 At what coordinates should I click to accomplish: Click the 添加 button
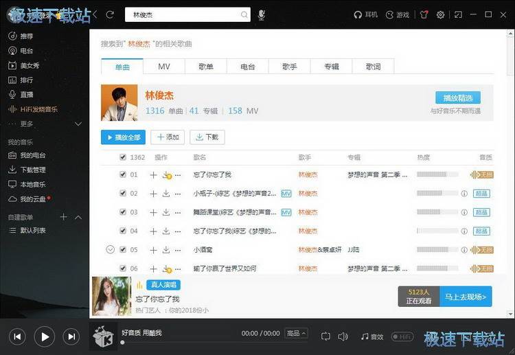pos(168,137)
